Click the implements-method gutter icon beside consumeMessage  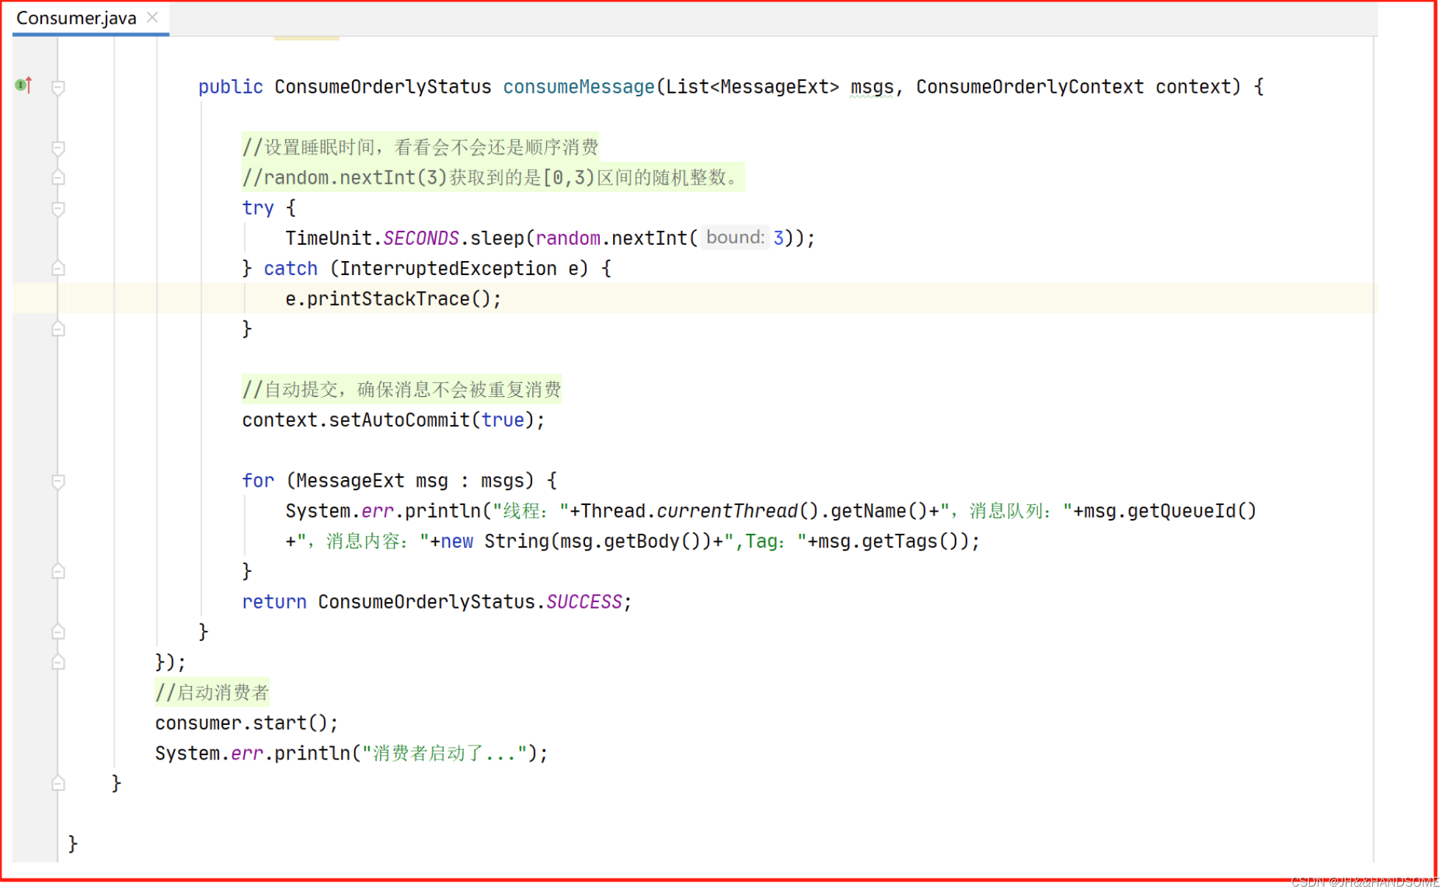24,85
